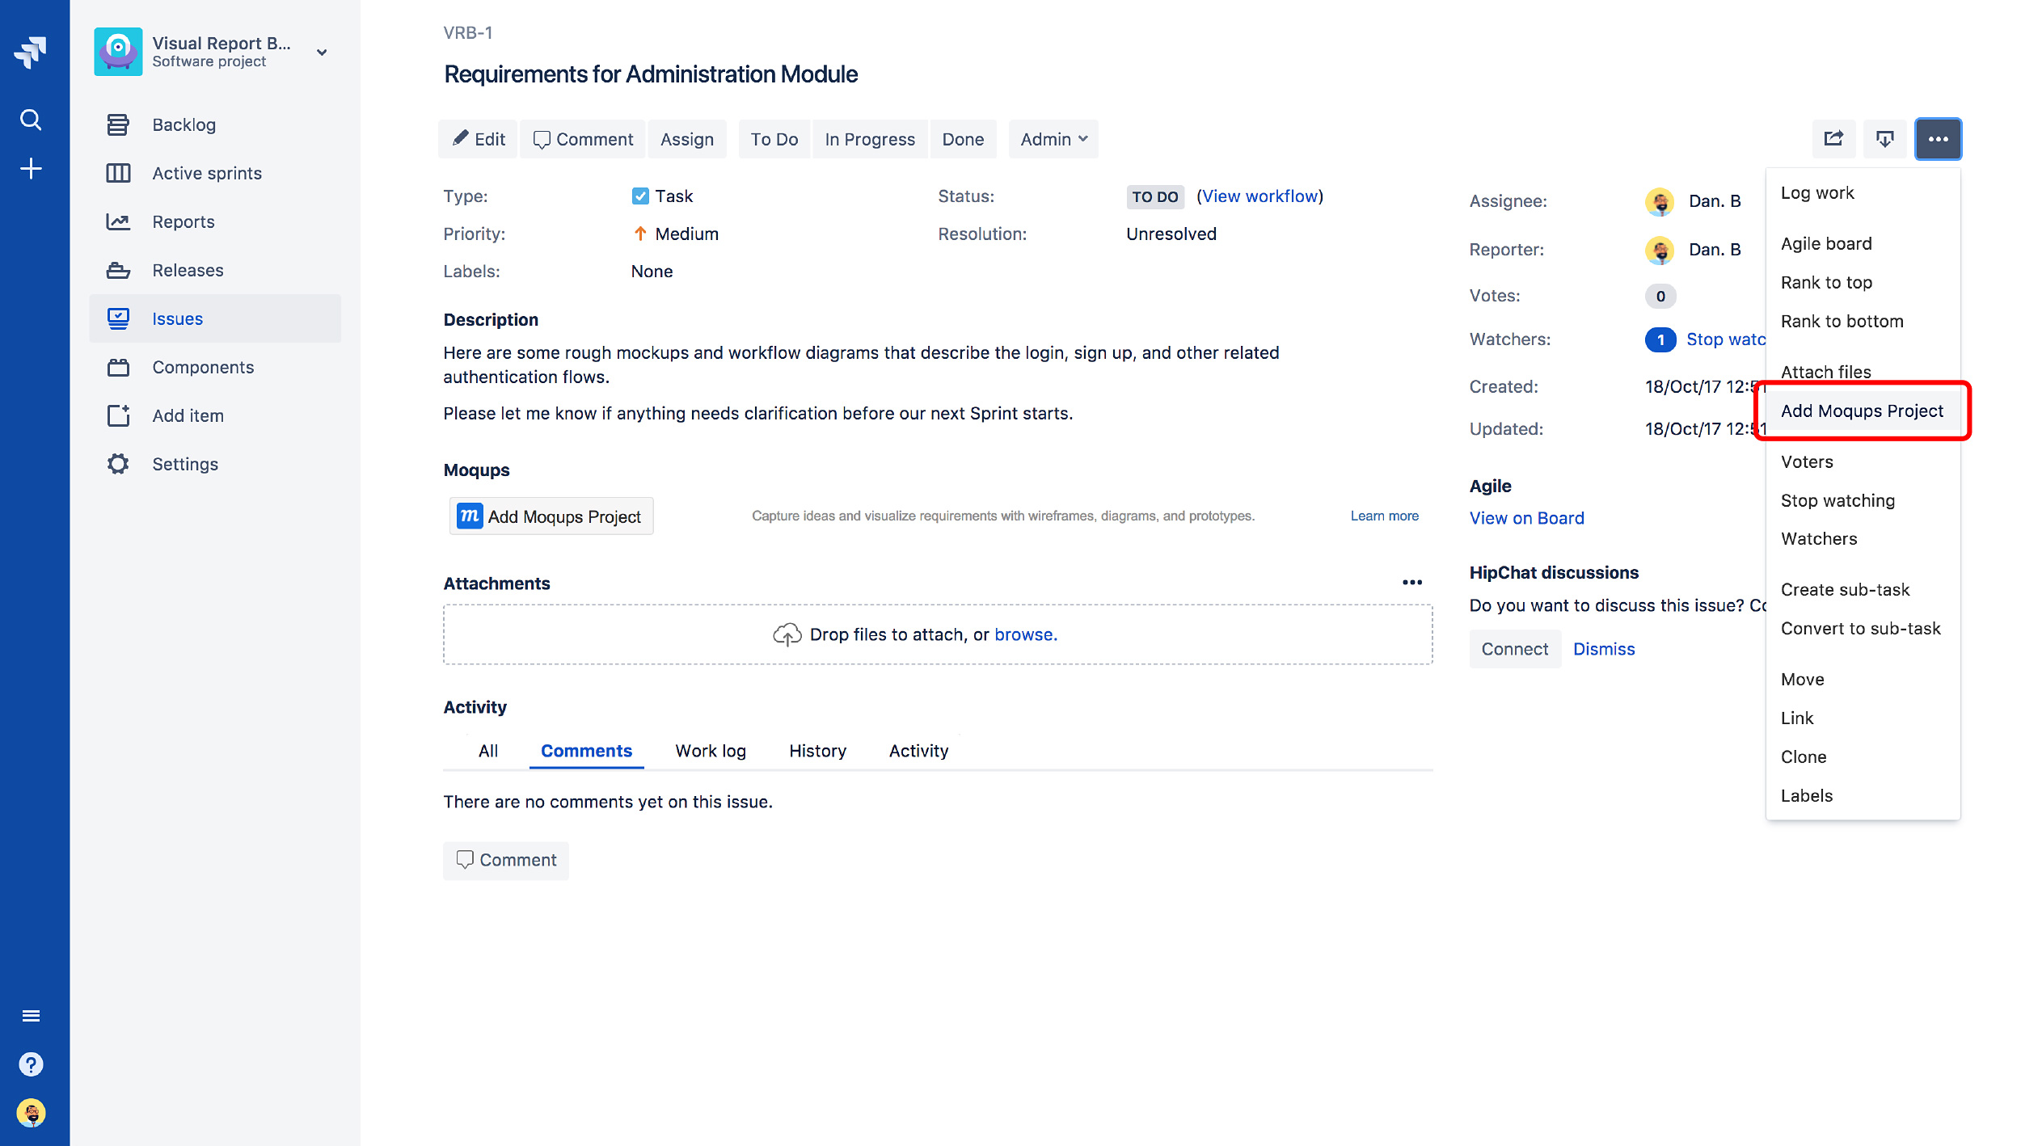Select the Backlog sidebar icon

tap(118, 124)
